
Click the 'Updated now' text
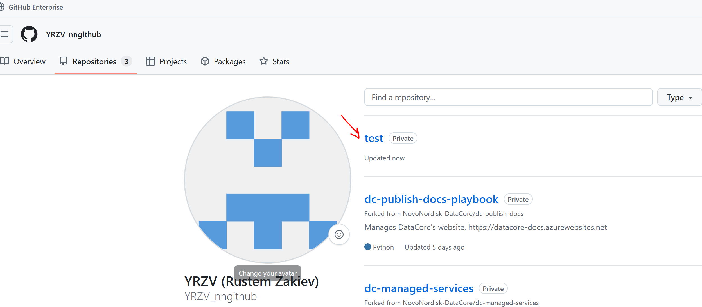pos(384,158)
